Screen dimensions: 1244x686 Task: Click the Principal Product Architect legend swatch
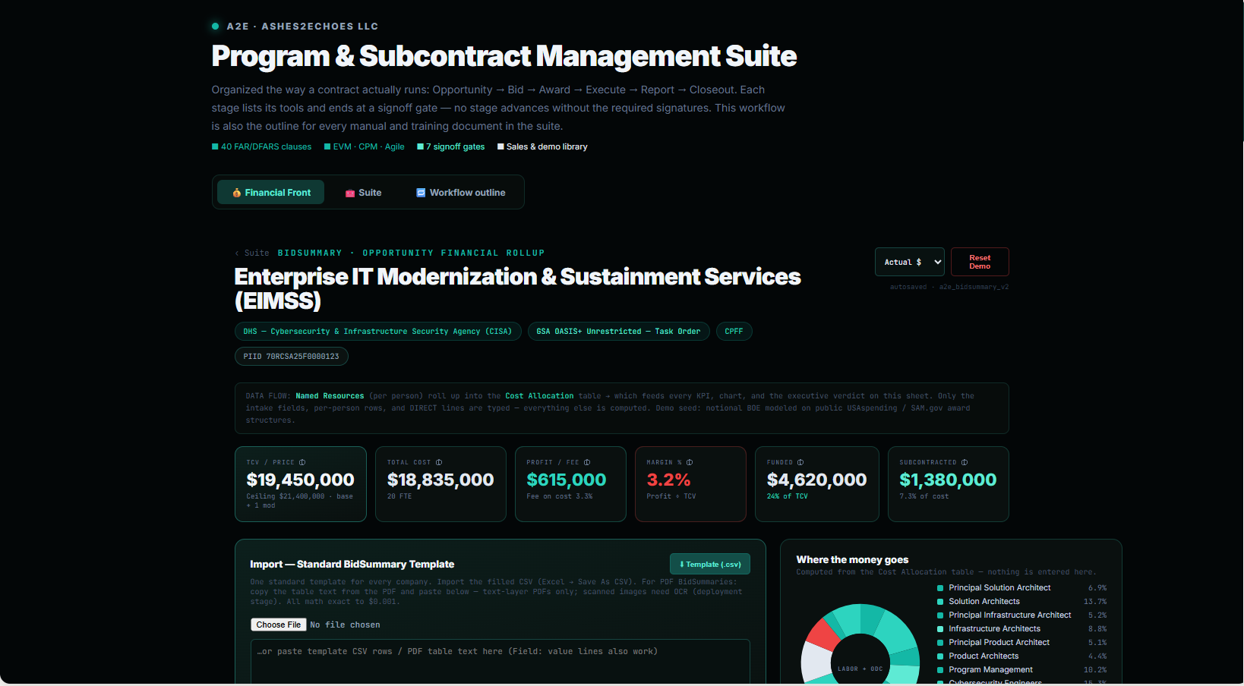point(940,643)
